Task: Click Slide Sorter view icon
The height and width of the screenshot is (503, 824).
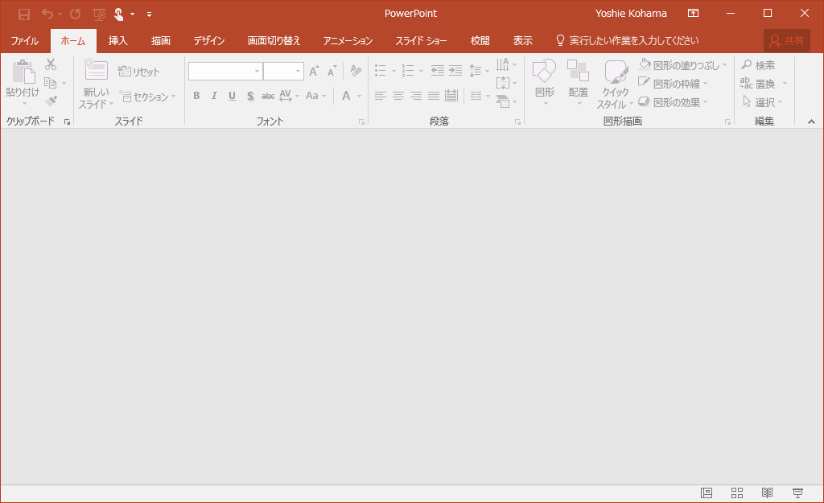Action: (737, 493)
